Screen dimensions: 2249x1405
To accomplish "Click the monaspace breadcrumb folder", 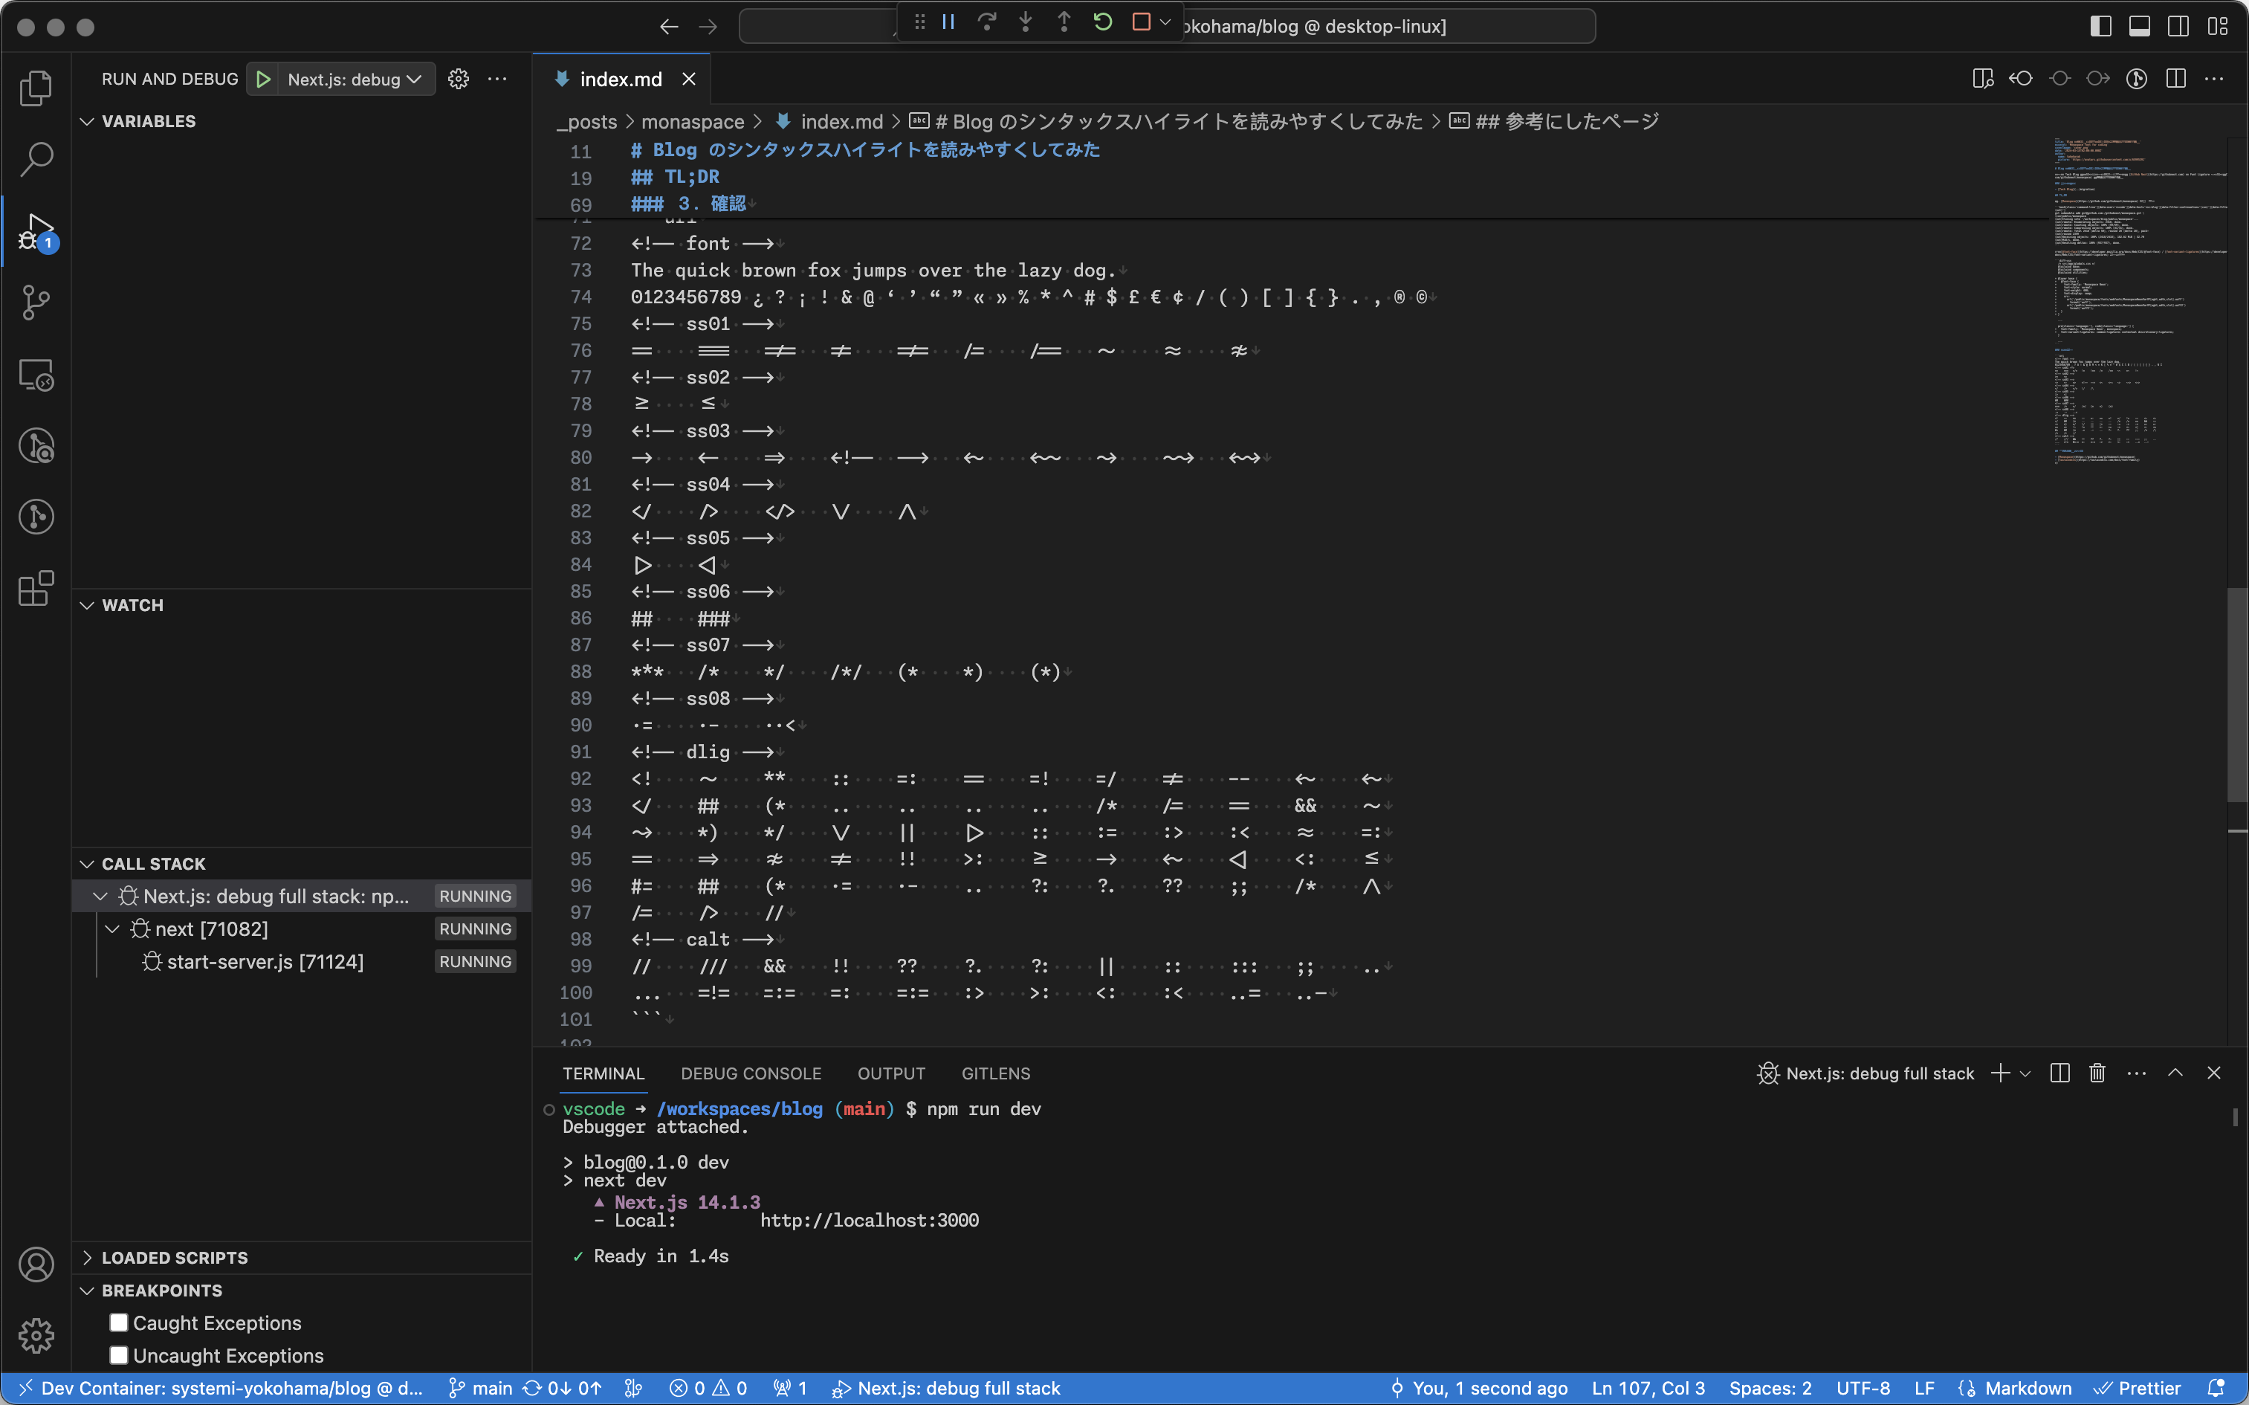I will click(x=692, y=122).
